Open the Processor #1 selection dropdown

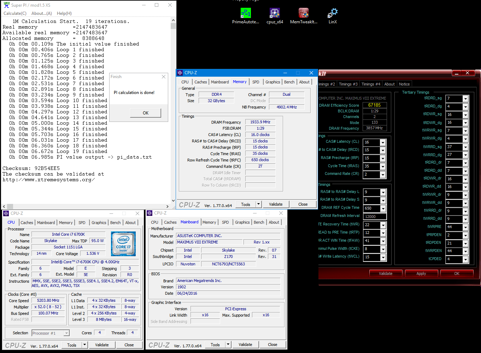(66, 333)
